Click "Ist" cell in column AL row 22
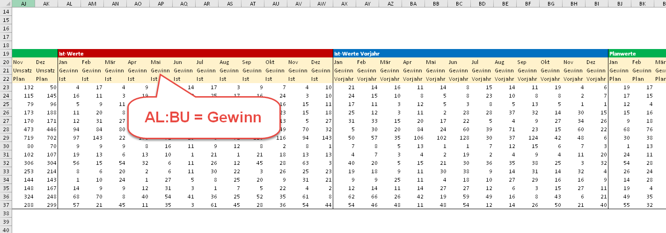Image resolution: width=666 pixels, height=233 pixels. (x=69, y=79)
